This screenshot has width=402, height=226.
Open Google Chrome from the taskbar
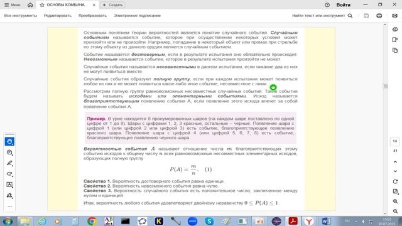point(92,221)
